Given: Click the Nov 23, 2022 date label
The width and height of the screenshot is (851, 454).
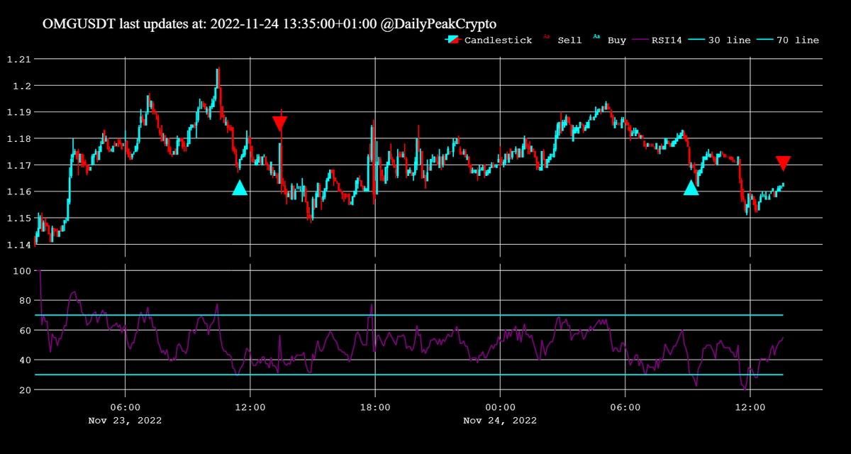Looking at the screenshot, I should tap(125, 420).
